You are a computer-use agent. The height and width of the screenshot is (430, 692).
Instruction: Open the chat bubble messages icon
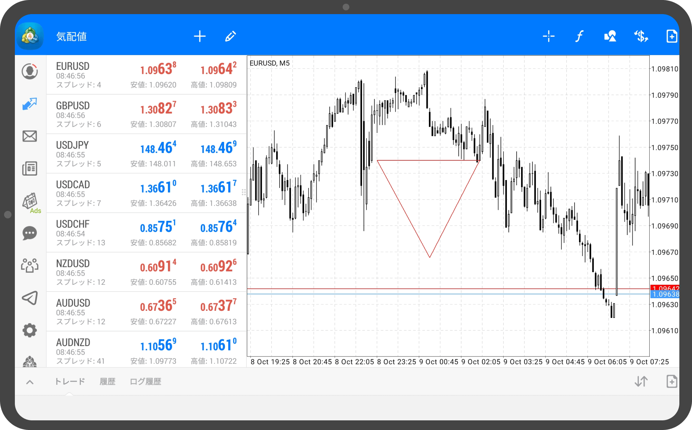[x=30, y=233]
